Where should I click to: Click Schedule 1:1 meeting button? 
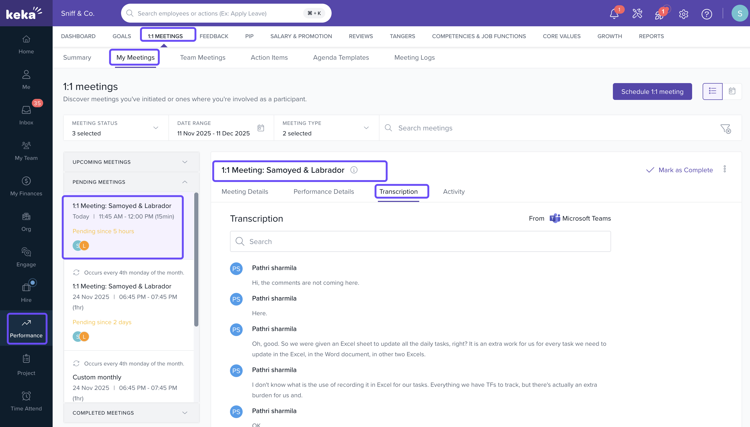pos(652,91)
